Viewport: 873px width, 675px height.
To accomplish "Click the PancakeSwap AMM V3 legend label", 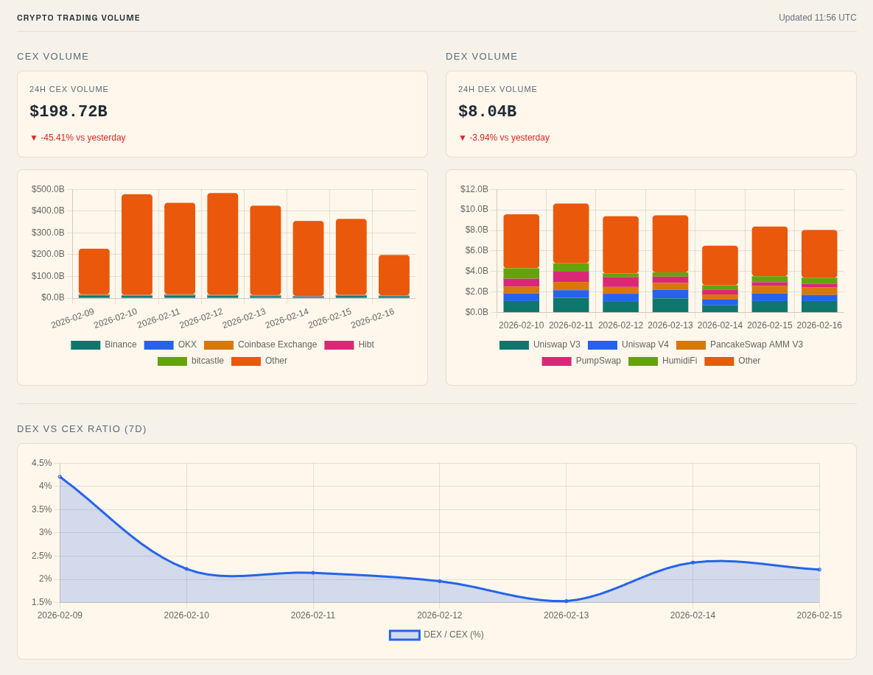I will pyautogui.click(x=757, y=344).
